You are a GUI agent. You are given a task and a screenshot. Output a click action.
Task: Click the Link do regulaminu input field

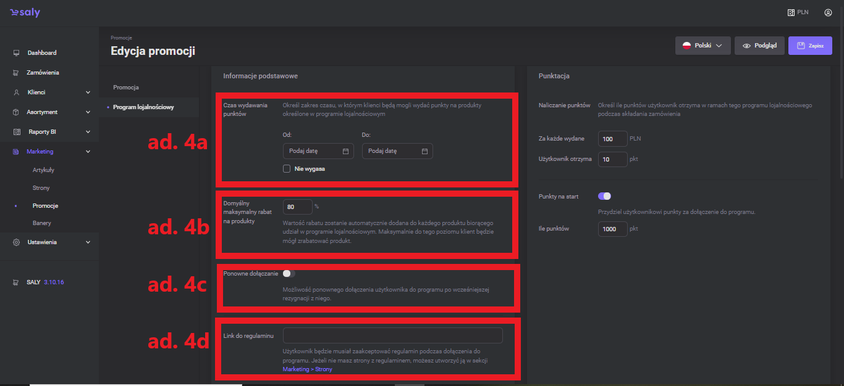(x=392, y=335)
